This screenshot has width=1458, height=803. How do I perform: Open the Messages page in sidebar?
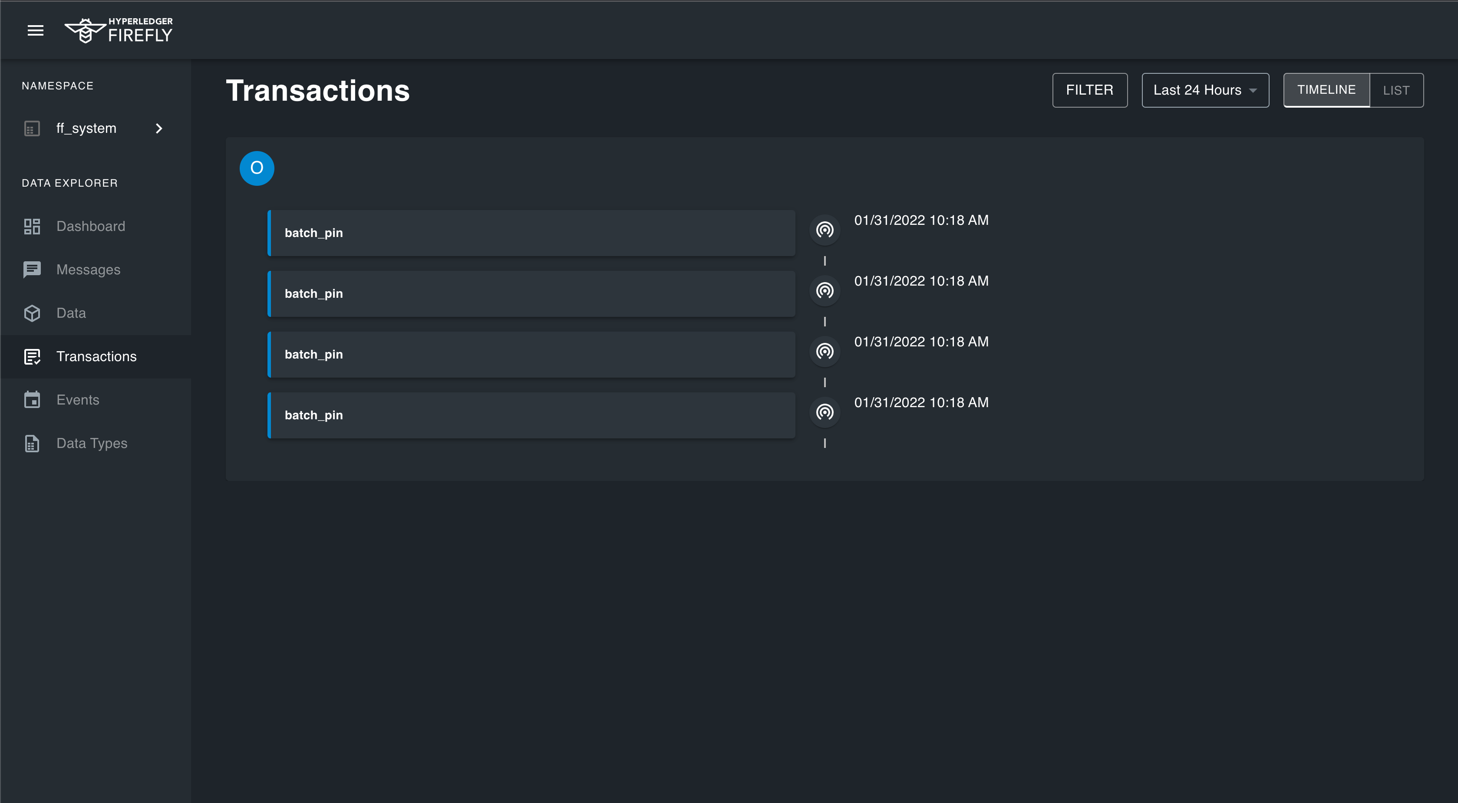tap(88, 270)
